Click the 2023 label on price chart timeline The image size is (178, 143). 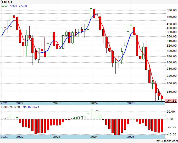pos(57,103)
